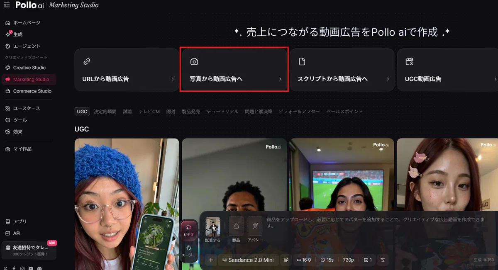Select the ビデオ mode button

[x=189, y=230]
